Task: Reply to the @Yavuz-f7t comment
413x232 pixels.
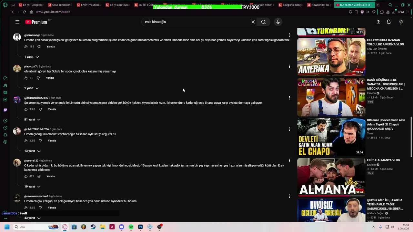Action: [x=50, y=78]
